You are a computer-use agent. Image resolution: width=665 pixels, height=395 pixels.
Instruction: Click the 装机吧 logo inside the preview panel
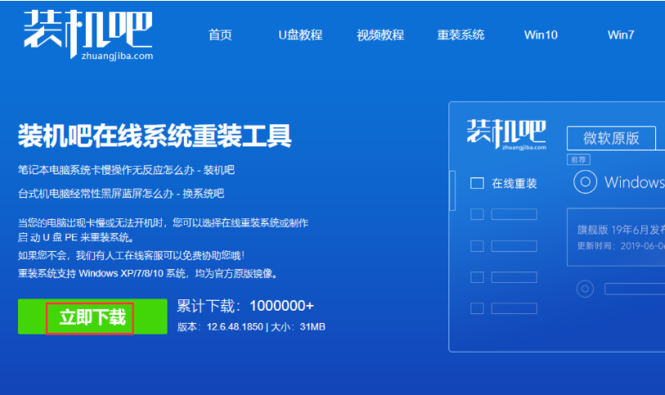506,134
